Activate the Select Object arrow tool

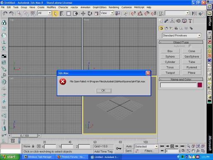[55, 14]
